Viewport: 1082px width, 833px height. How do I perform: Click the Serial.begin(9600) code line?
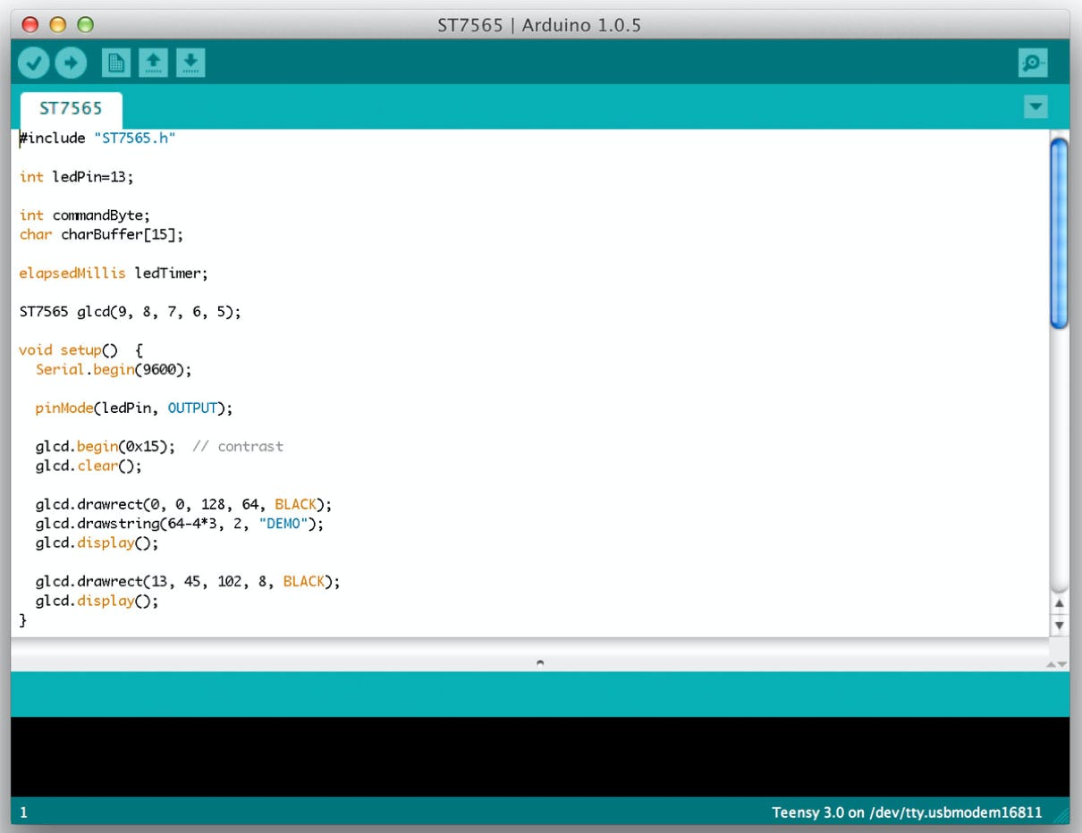[x=114, y=369]
